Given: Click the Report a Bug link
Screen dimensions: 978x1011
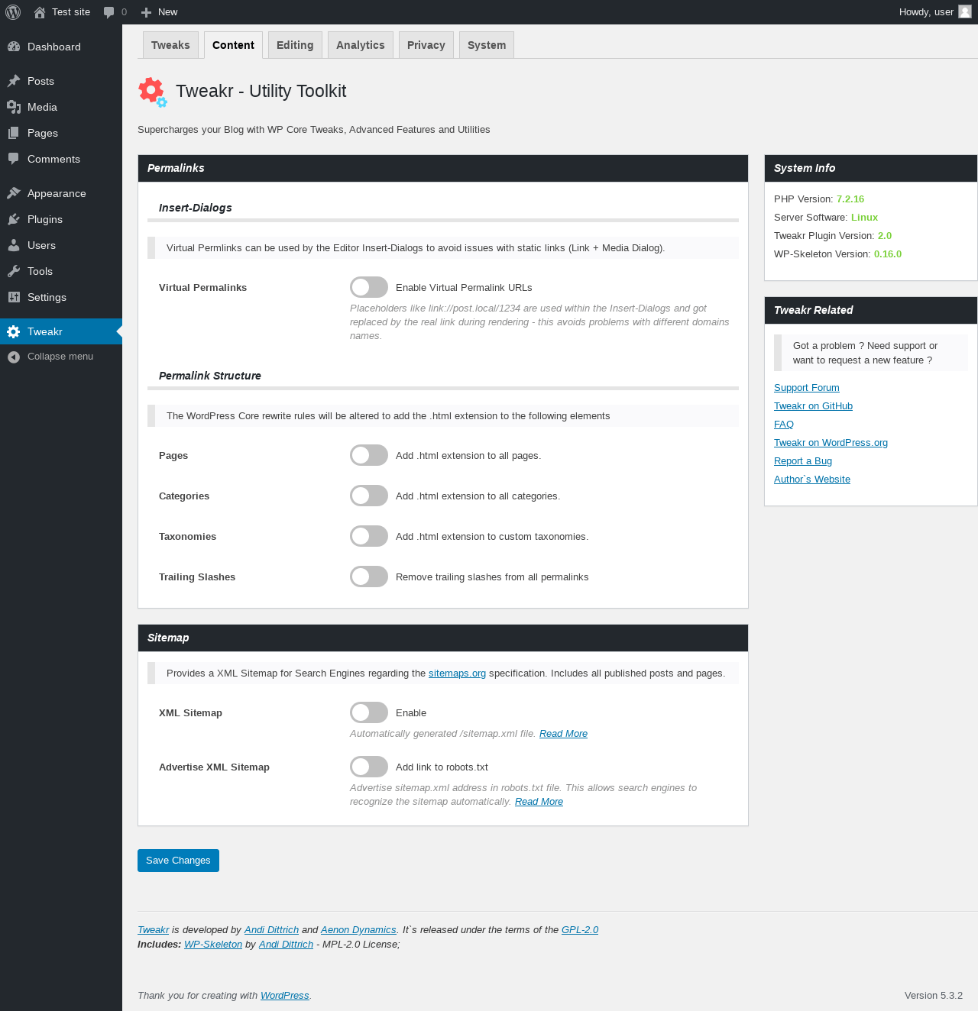Looking at the screenshot, I should tap(803, 461).
